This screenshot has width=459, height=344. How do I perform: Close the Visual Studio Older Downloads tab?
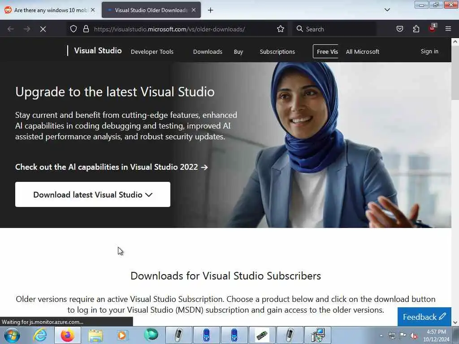(x=194, y=10)
